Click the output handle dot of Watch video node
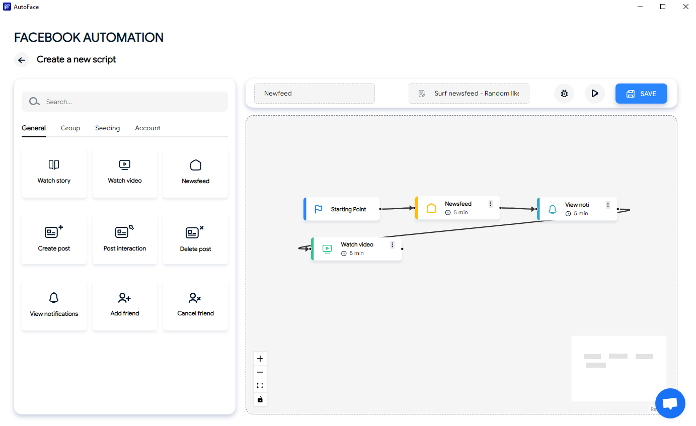This screenshot has width=696, height=426. pos(402,249)
